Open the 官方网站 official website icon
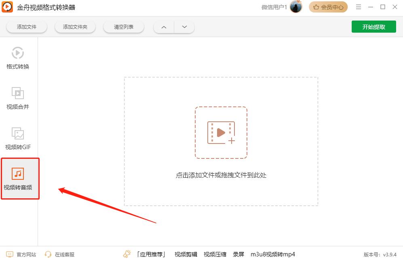Viewport: 403px width, 260px height. [x=17, y=254]
